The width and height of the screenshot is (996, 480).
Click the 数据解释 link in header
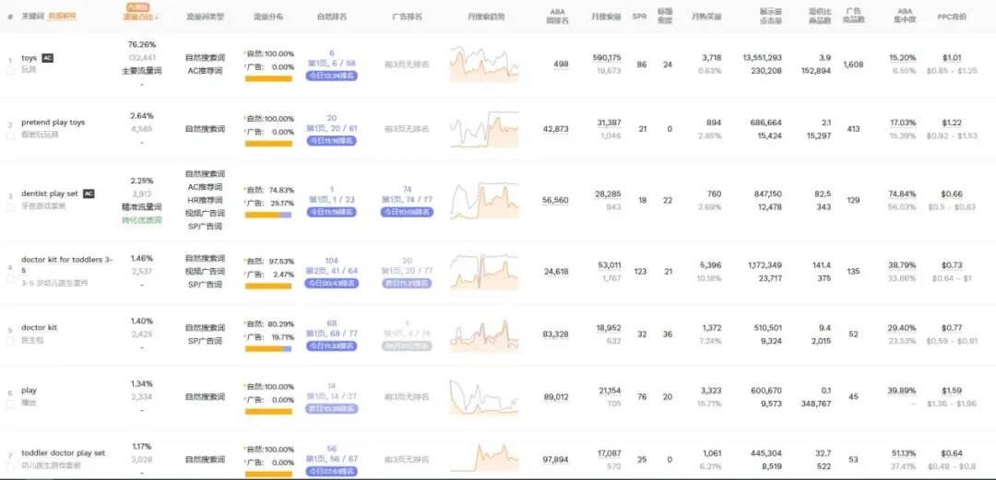(x=63, y=16)
